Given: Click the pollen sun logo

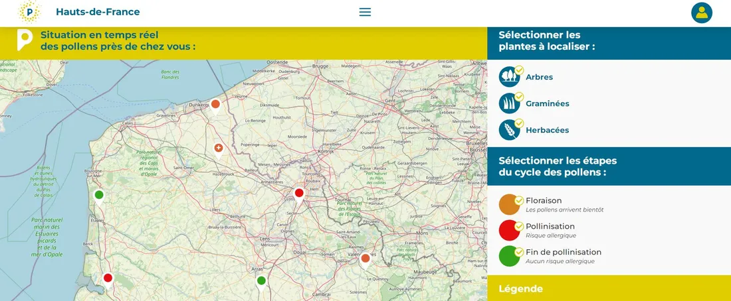Looking at the screenshot, I should [29, 12].
